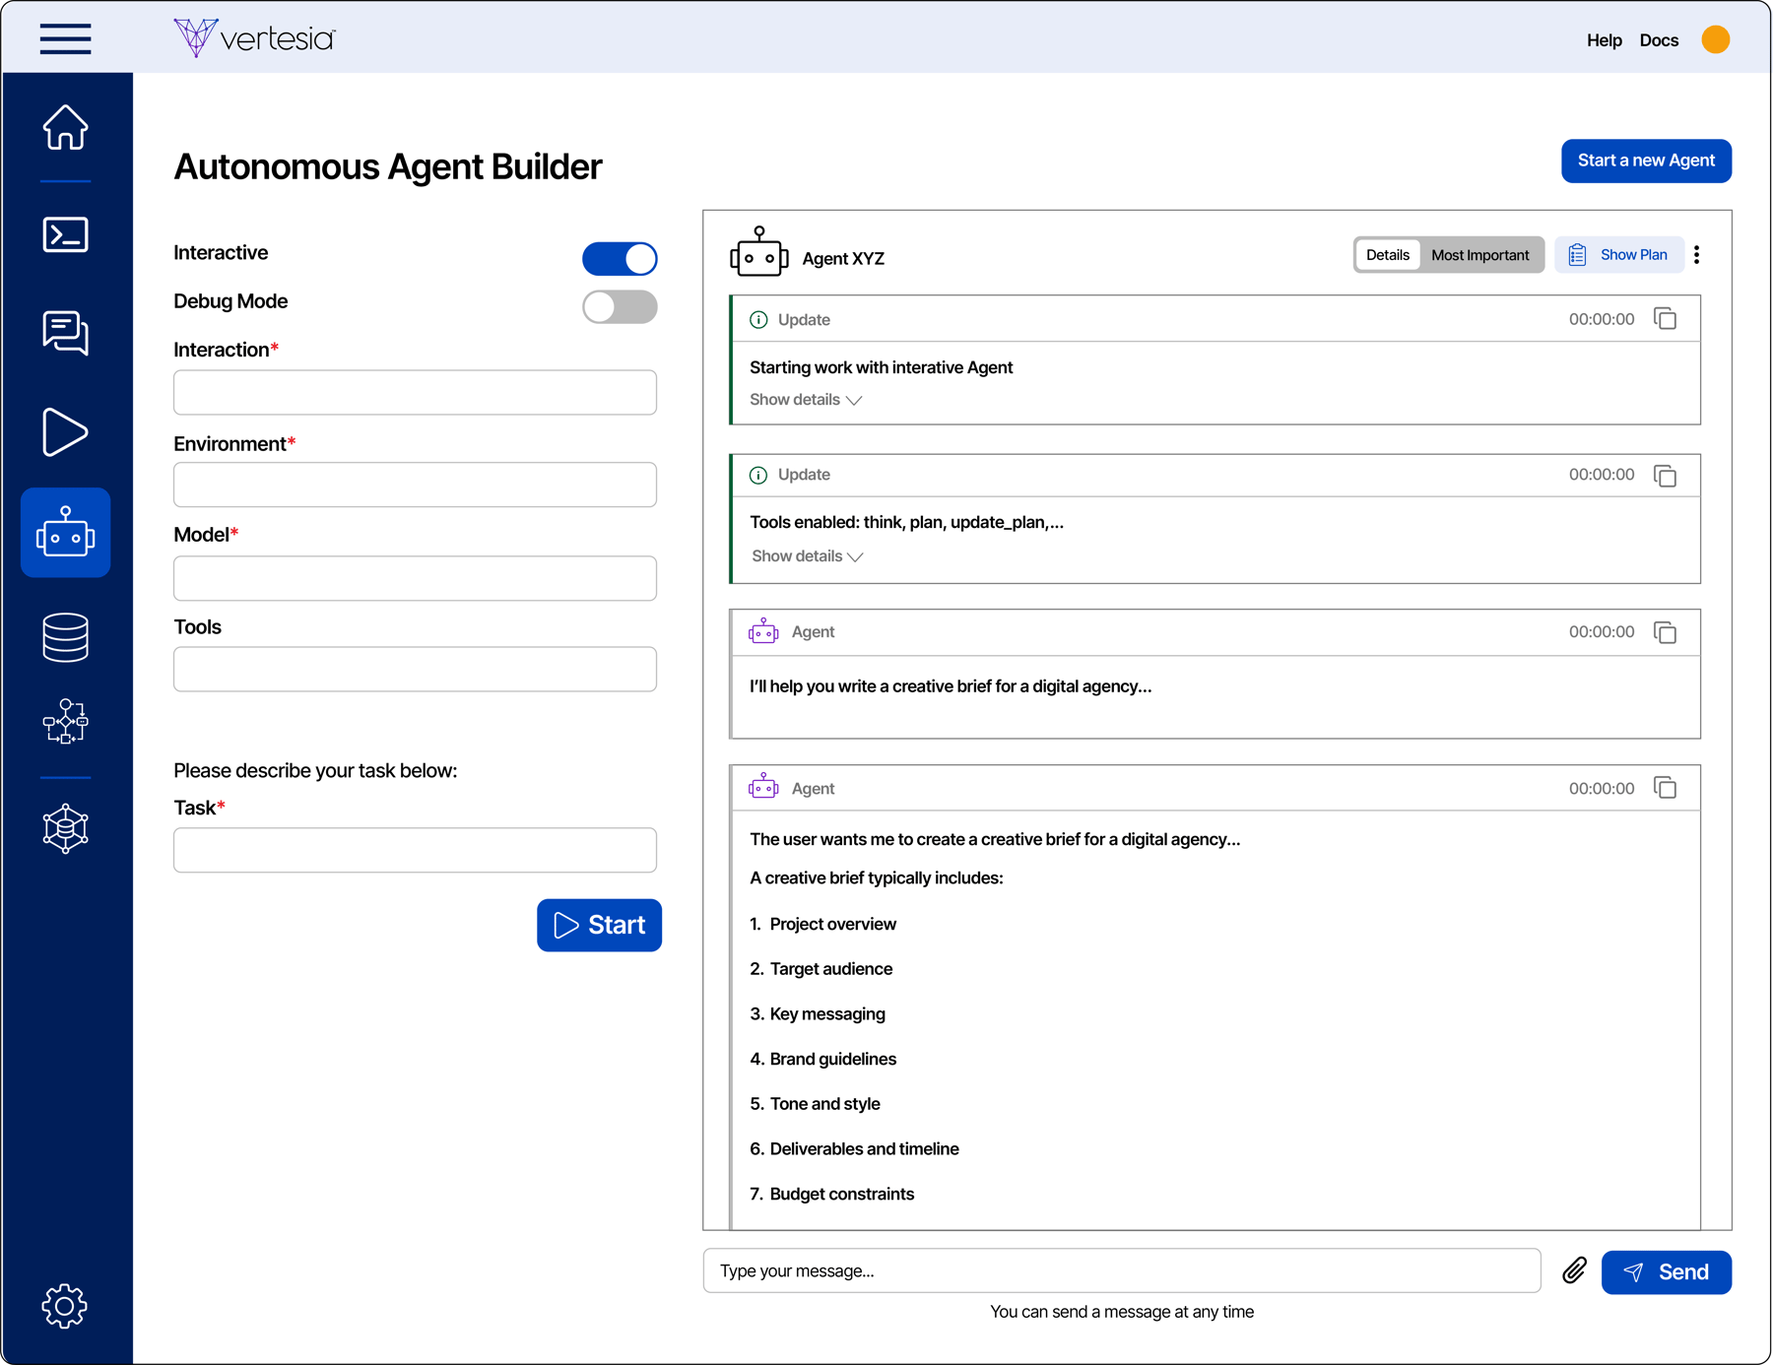Expand Show details under 'Starting work'
The width and height of the screenshot is (1773, 1365).
(x=806, y=400)
